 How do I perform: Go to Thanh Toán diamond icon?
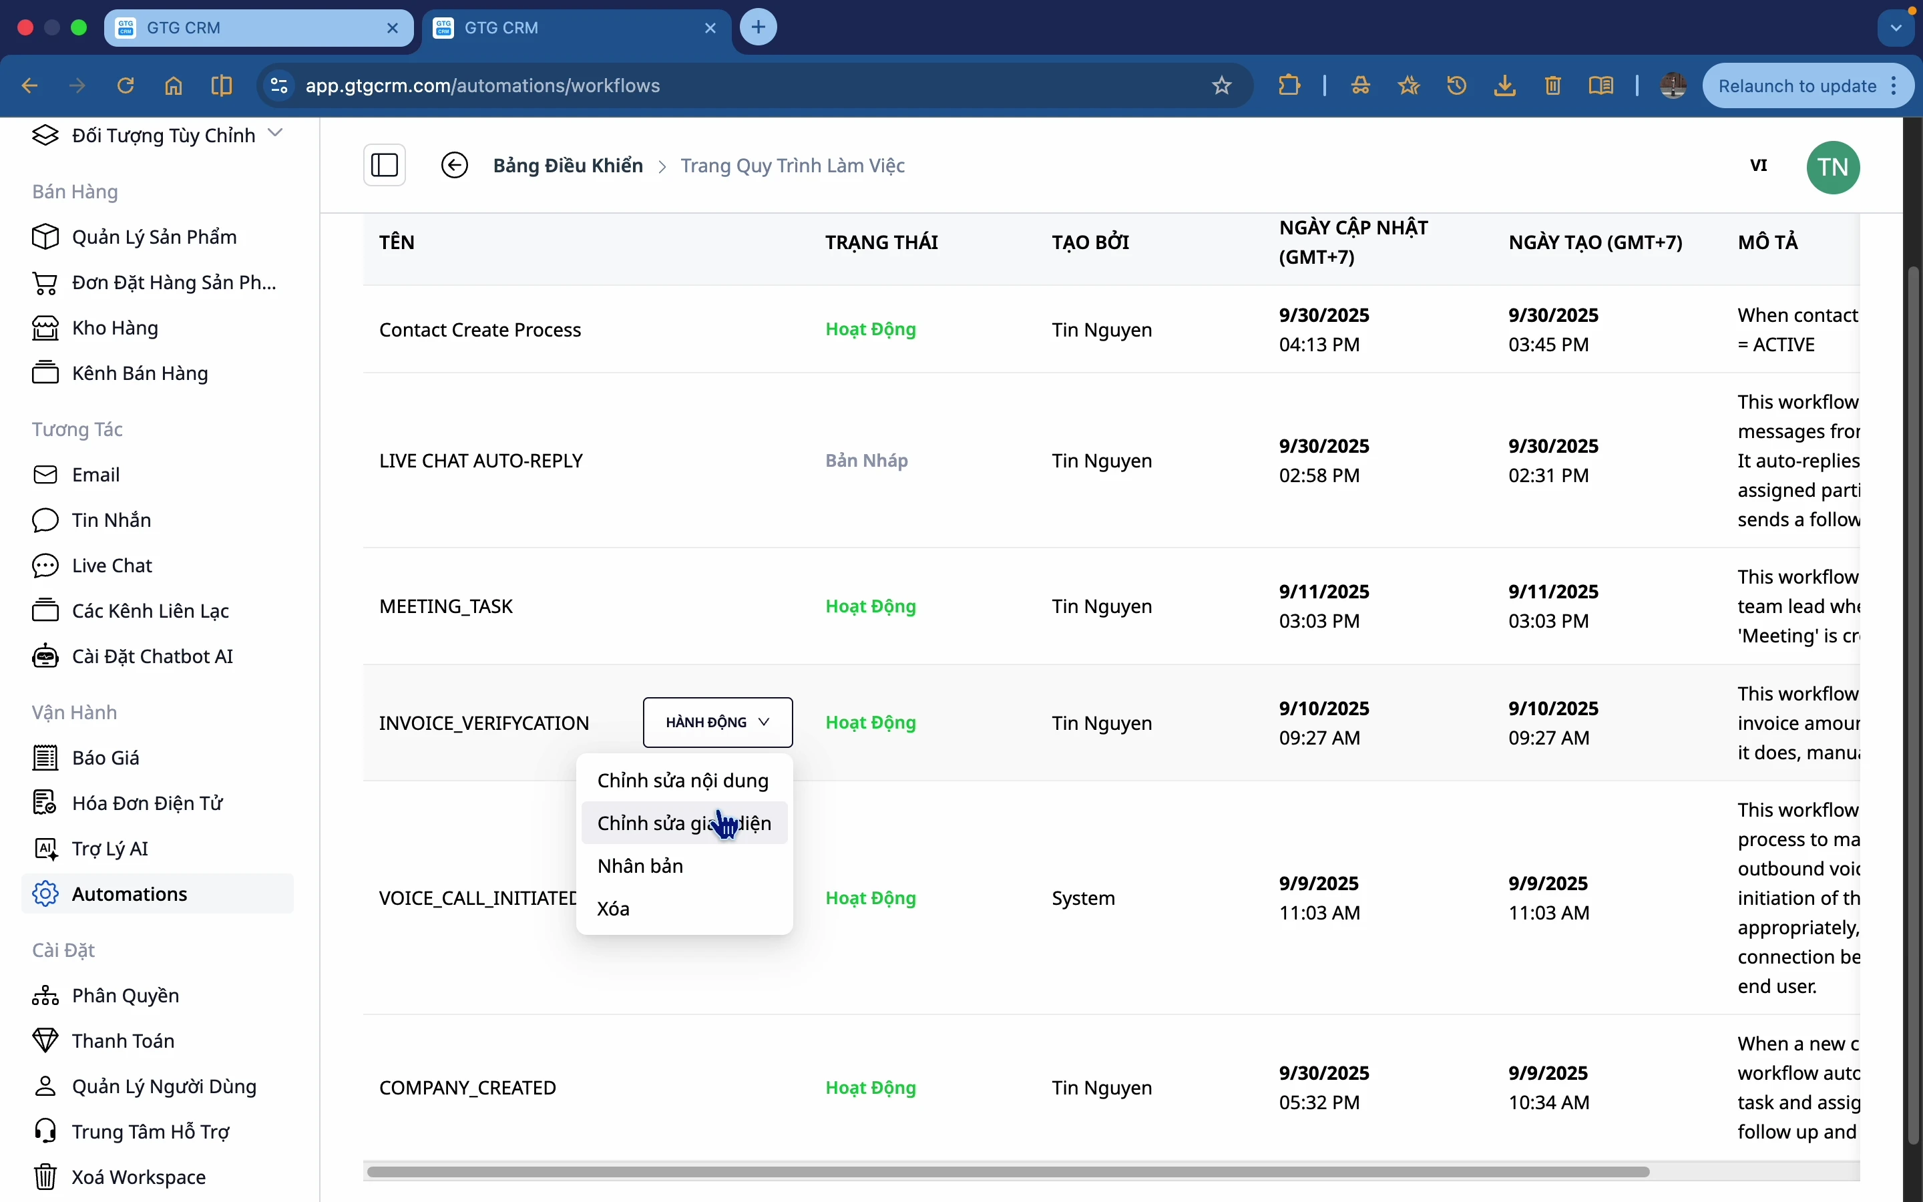click(45, 1040)
